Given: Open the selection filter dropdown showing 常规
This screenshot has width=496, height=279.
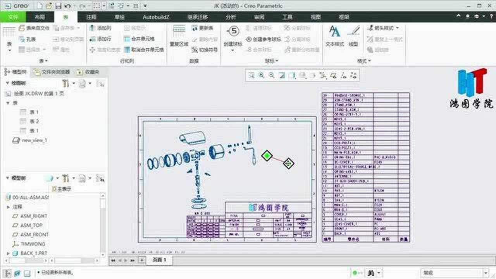Looking at the screenshot, I should click(454, 273).
